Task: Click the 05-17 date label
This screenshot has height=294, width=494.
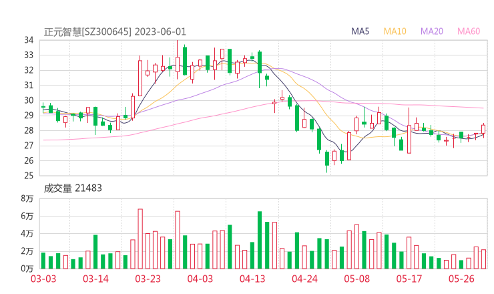Action: pyautogui.click(x=409, y=279)
